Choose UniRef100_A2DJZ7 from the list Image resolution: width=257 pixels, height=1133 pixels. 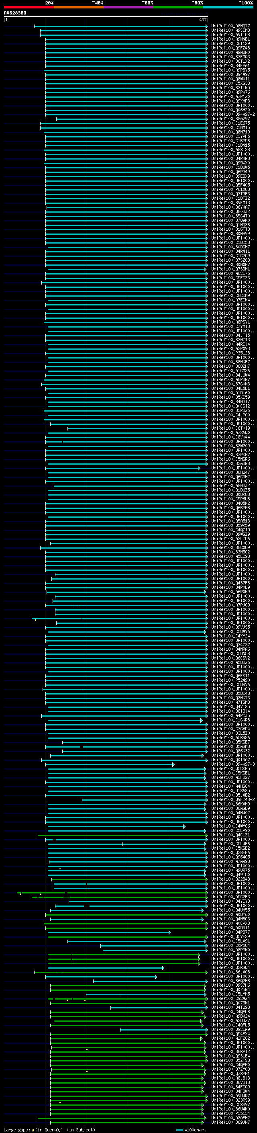[230, 1020]
